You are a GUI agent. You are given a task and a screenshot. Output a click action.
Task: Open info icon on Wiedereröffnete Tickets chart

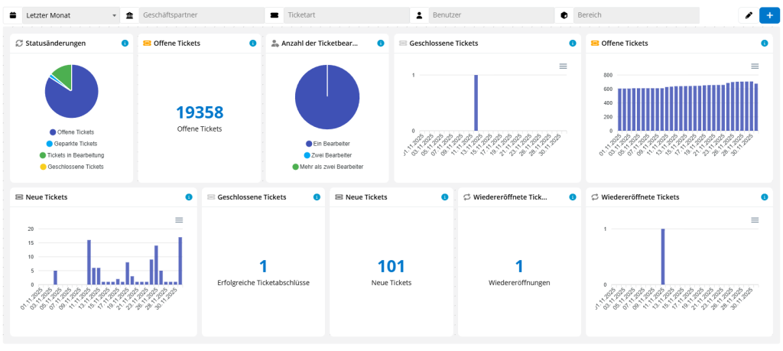(x=764, y=197)
